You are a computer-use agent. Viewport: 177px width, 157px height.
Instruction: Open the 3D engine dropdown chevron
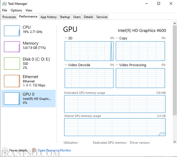pyautogui.click(x=66, y=38)
